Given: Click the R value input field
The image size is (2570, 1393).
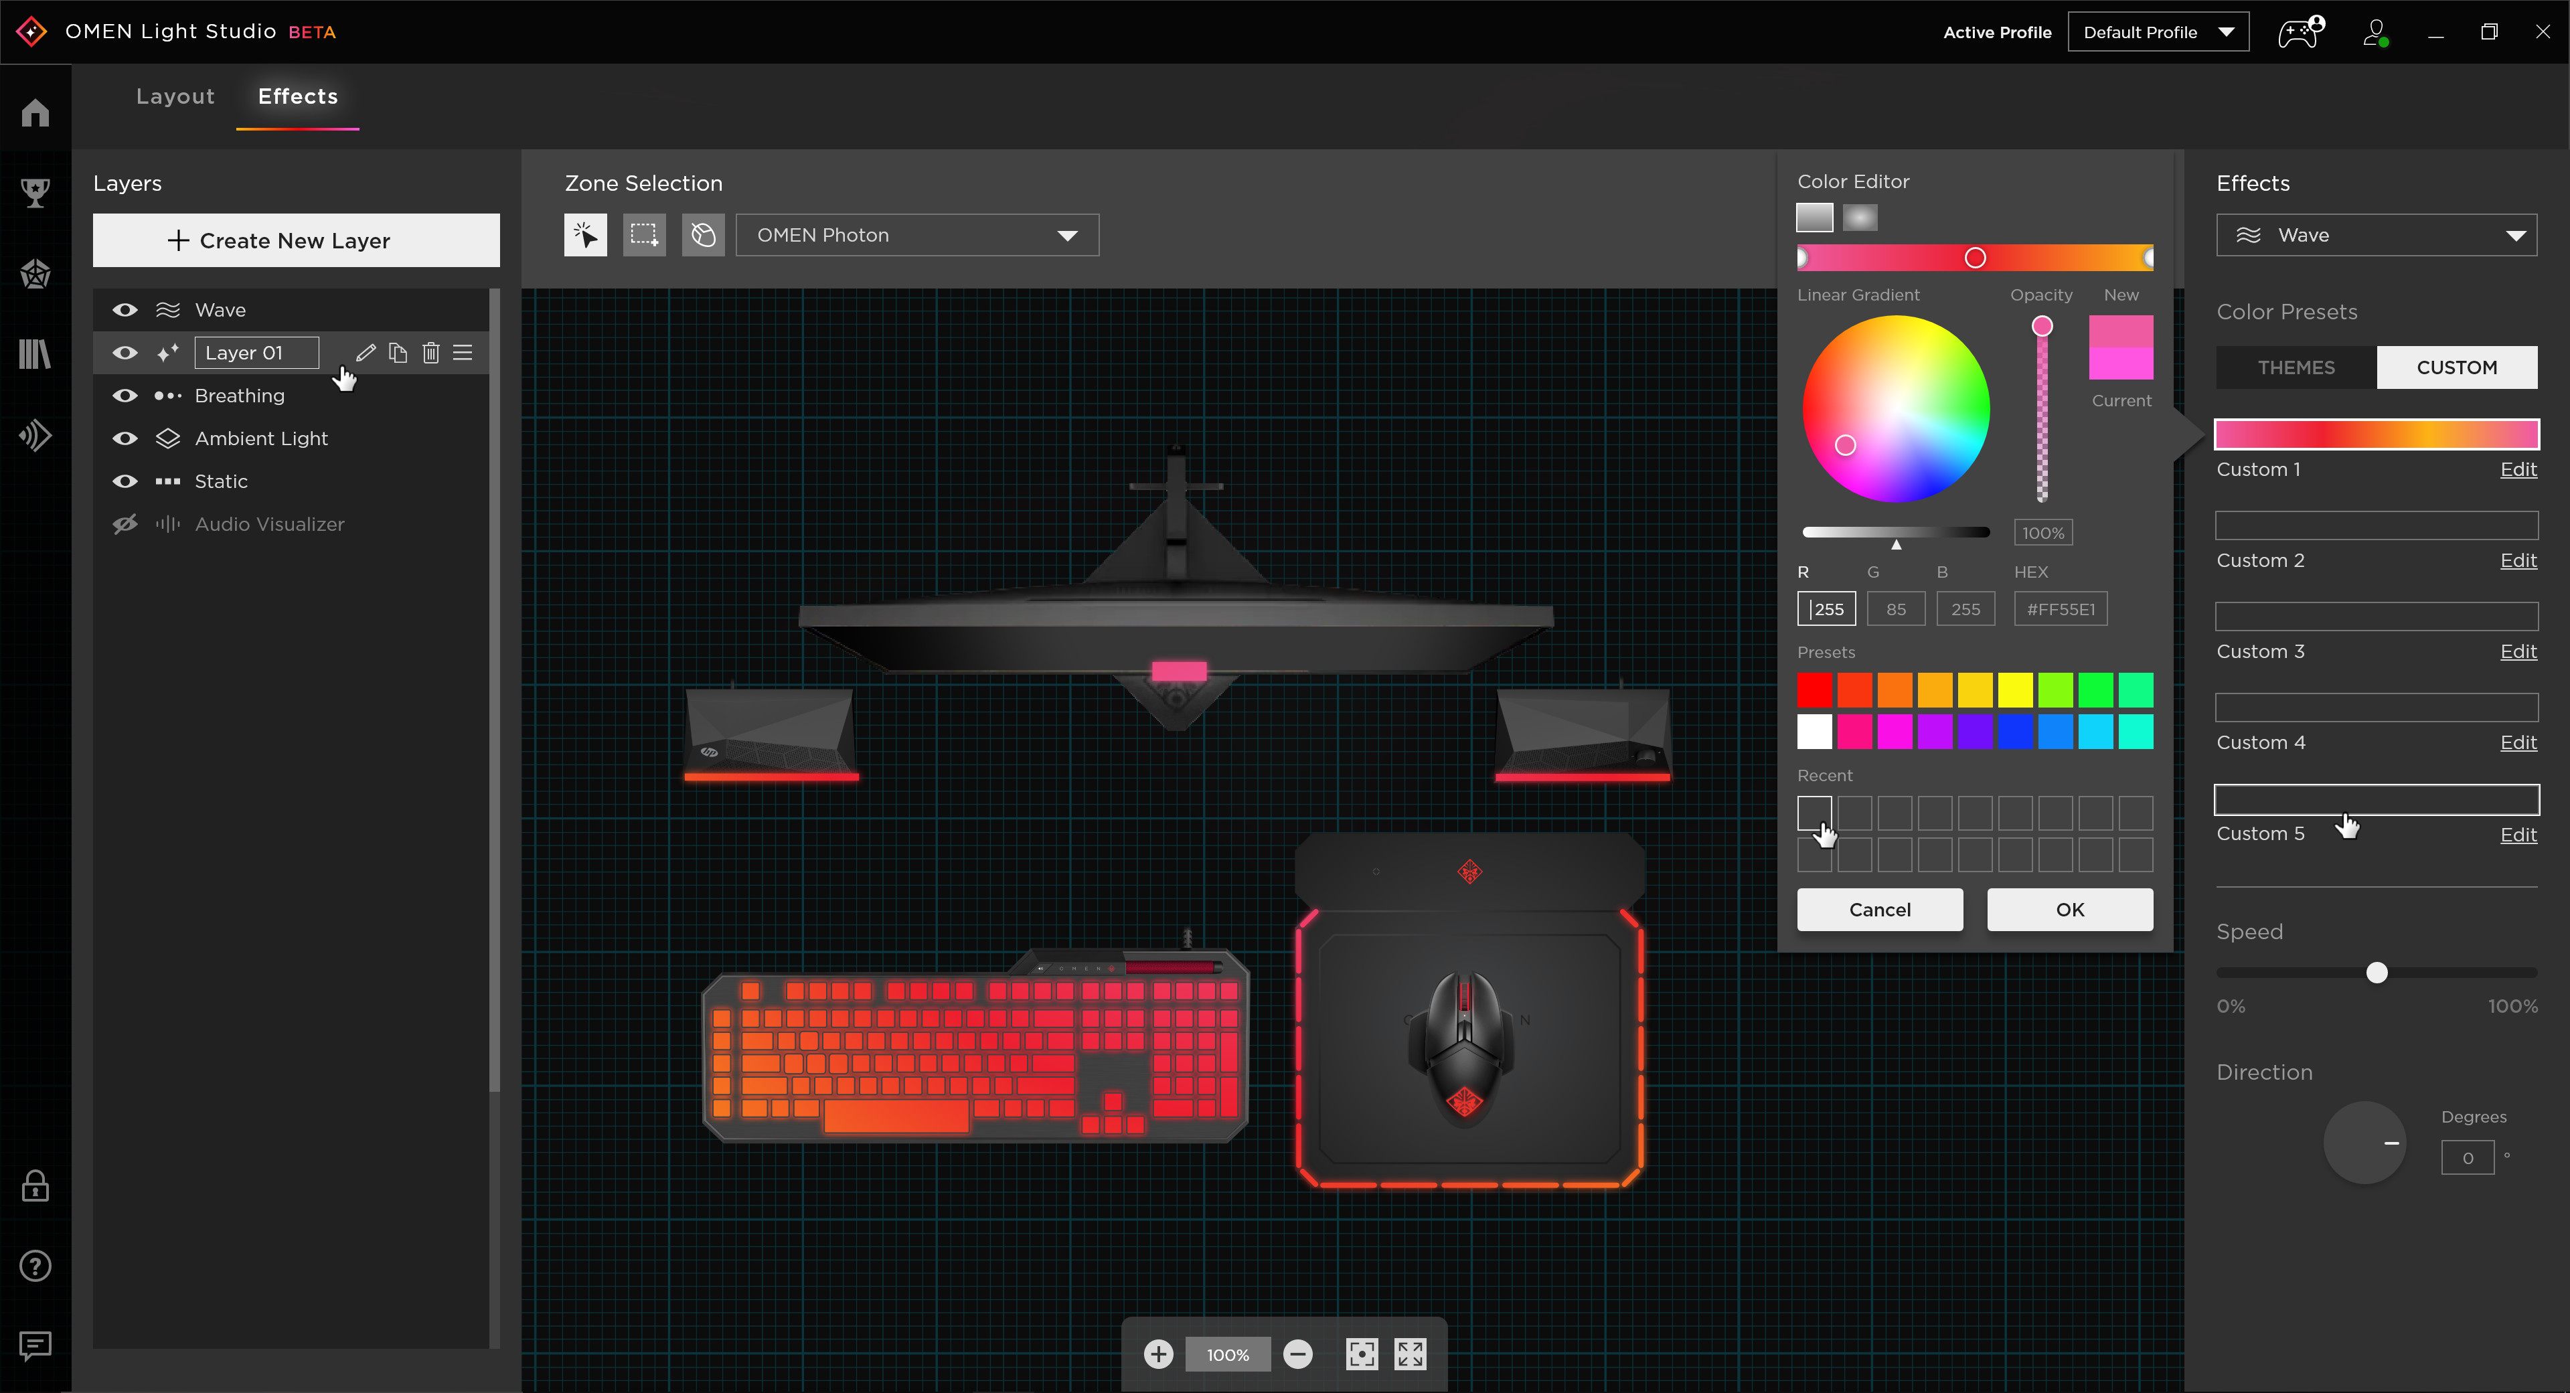Looking at the screenshot, I should 1826,608.
